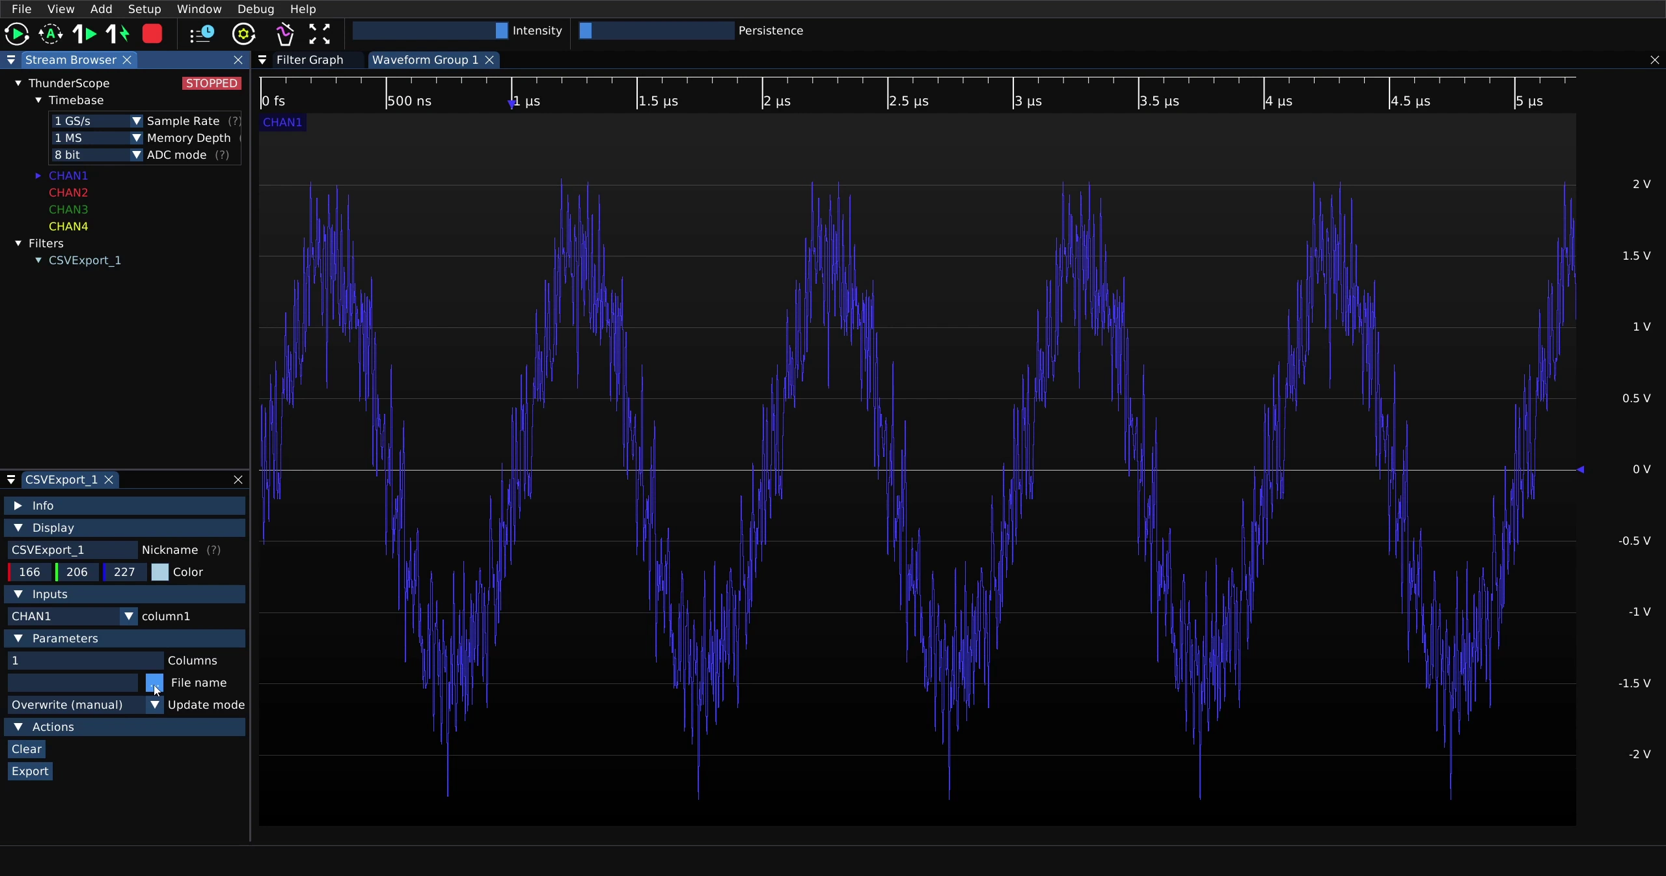Click the refresh settings gear icon
The image size is (1666, 876).
[x=244, y=34]
